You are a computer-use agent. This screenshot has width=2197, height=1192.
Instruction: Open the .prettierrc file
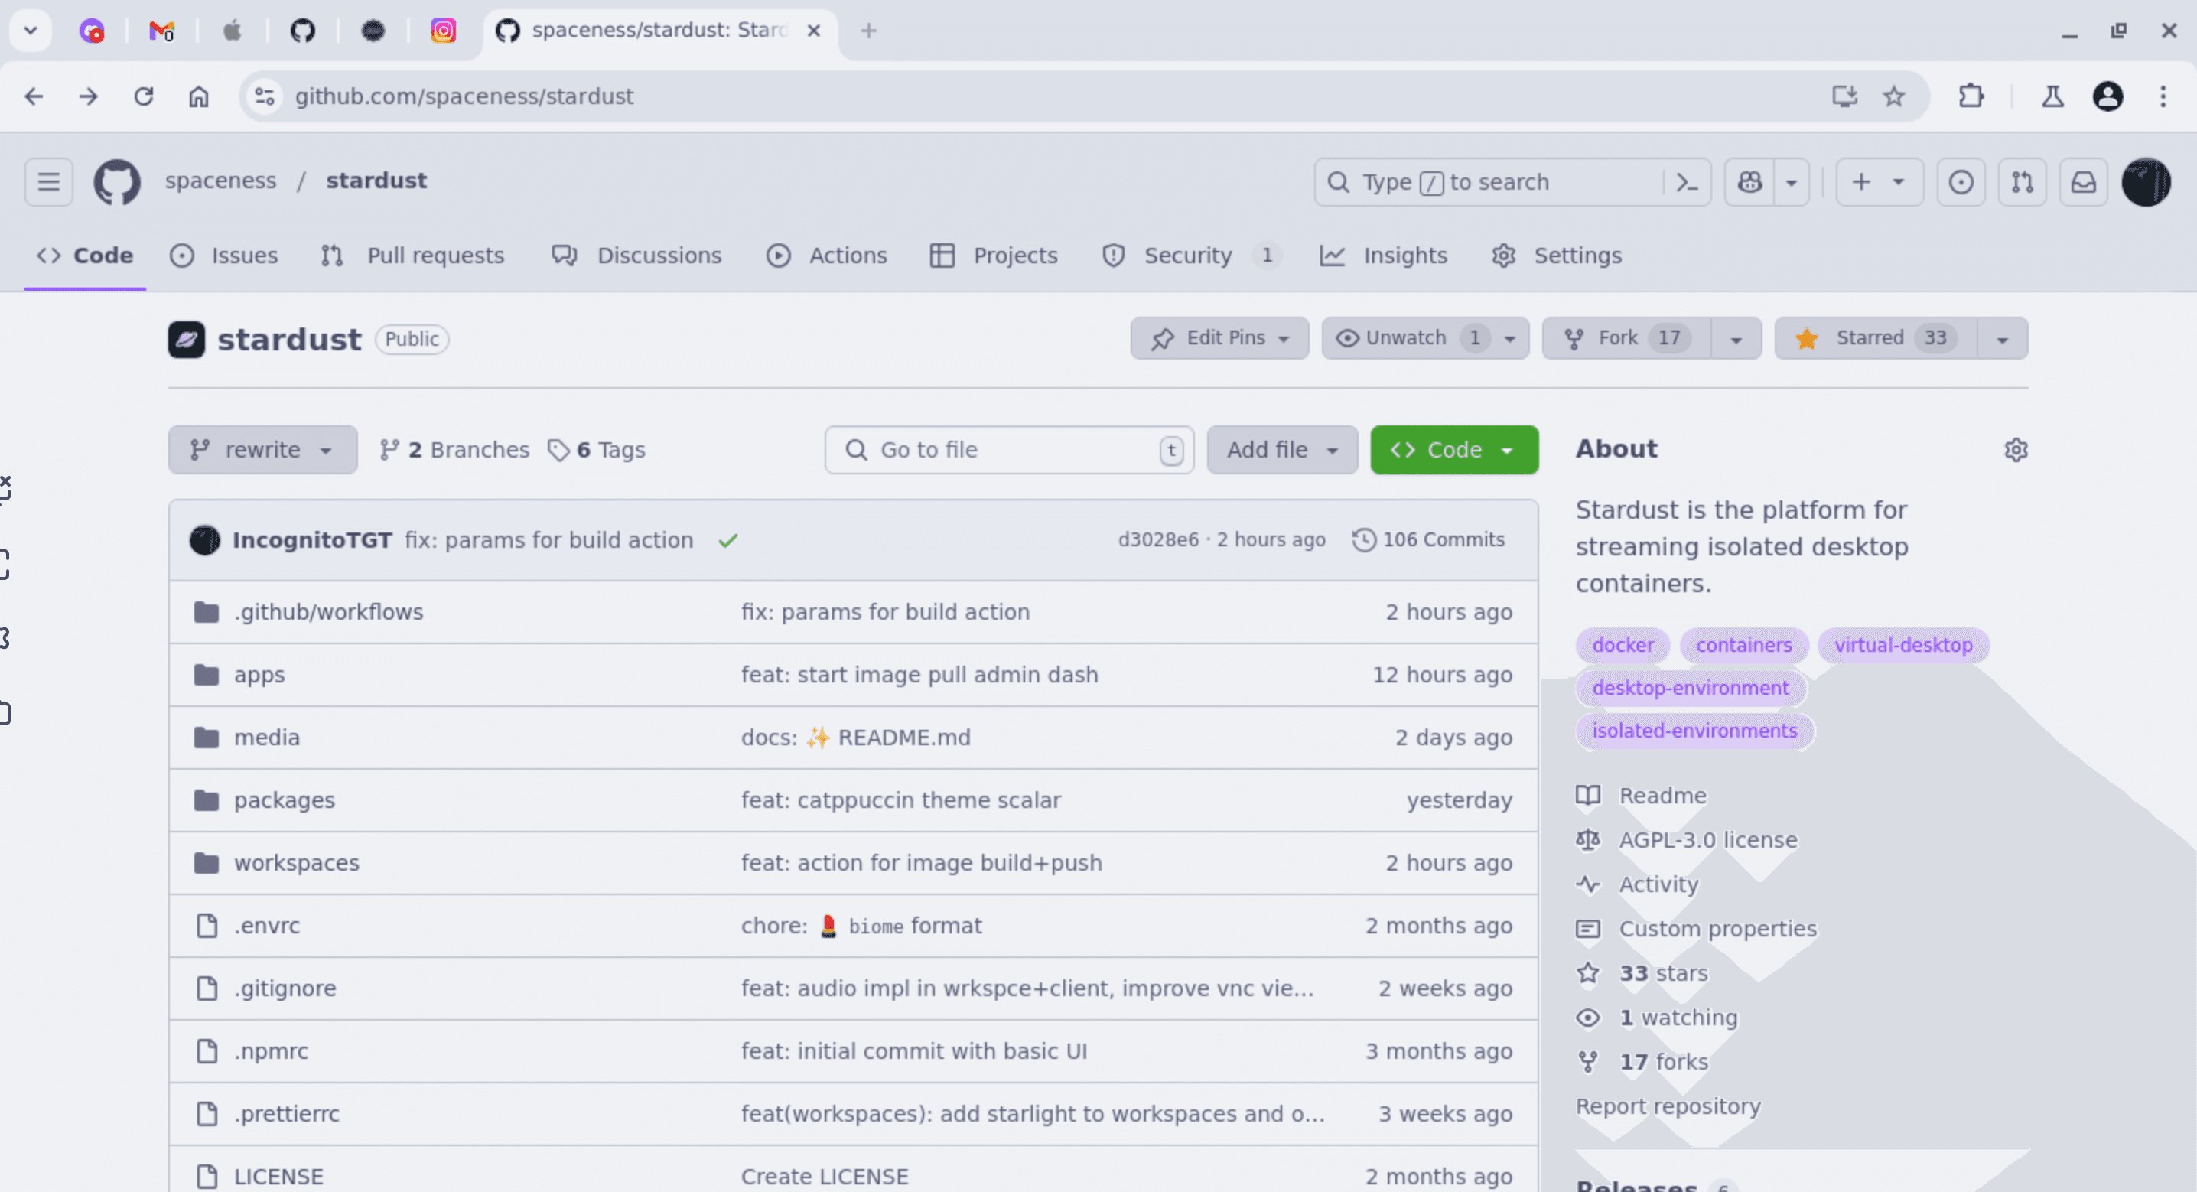click(287, 1113)
